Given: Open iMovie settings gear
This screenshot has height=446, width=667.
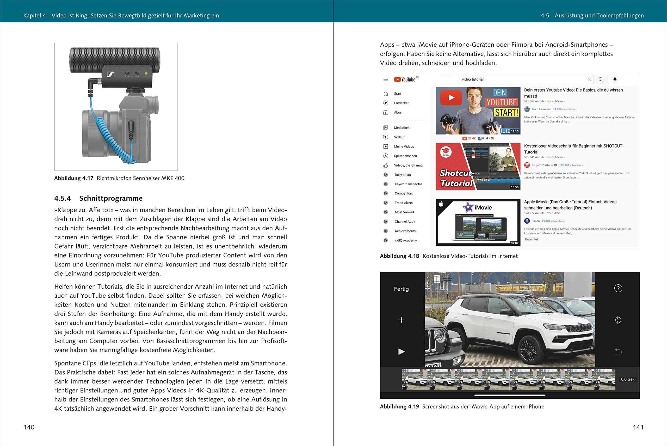Looking at the screenshot, I should [x=618, y=320].
